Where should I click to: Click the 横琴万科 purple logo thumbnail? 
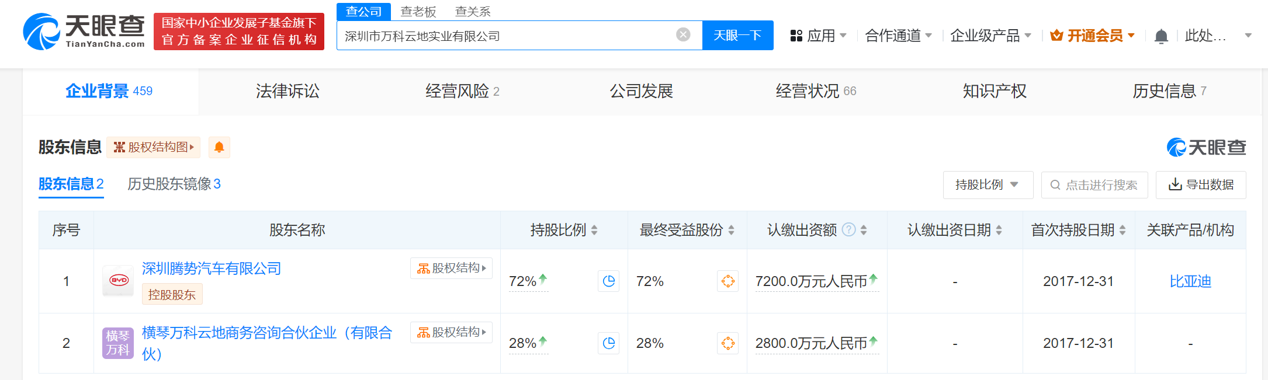[x=118, y=343]
